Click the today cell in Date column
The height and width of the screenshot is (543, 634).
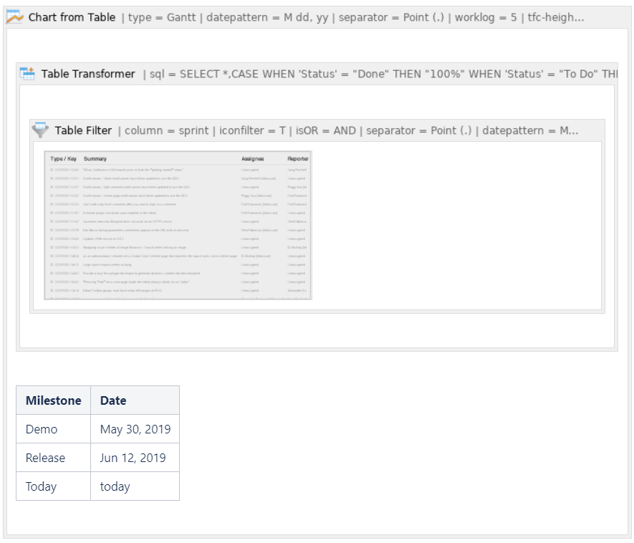pos(115,486)
